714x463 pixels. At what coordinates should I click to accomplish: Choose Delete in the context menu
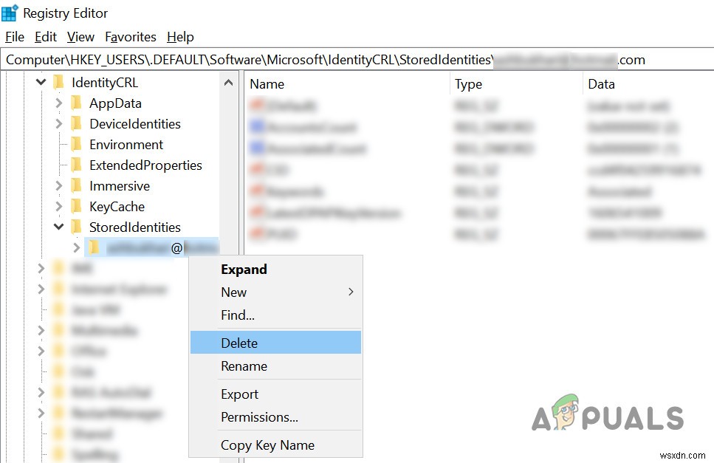275,343
